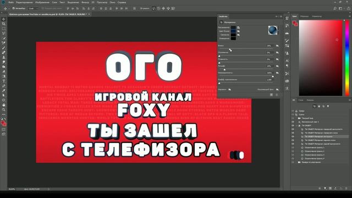The image size is (352, 198).
Task: Filter 3D panel by materials
Action: [x=323, y=106]
